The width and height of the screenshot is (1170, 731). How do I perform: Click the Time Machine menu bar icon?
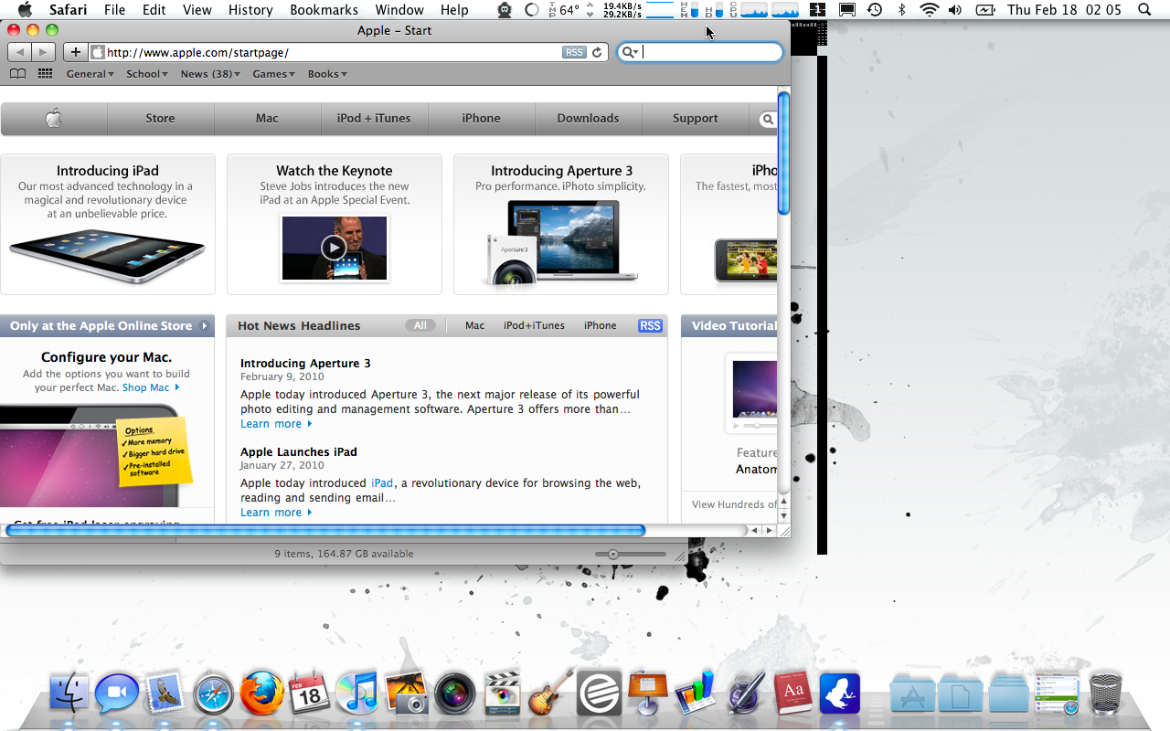pyautogui.click(x=875, y=10)
